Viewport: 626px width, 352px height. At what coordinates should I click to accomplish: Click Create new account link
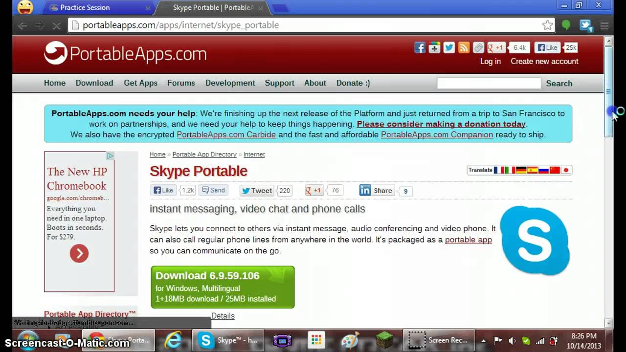pyautogui.click(x=544, y=61)
